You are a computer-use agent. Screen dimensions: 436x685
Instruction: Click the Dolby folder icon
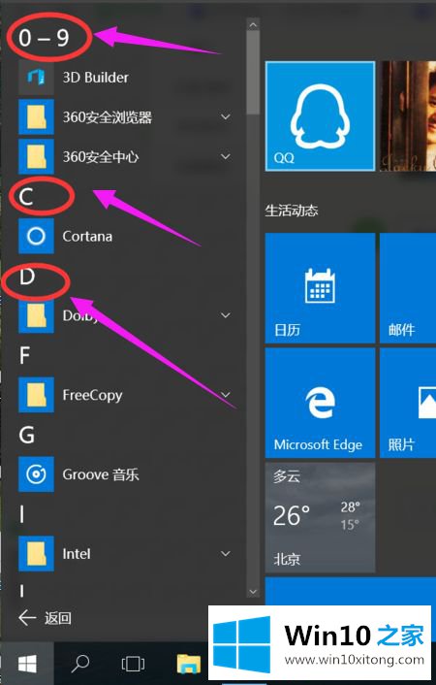coord(36,315)
